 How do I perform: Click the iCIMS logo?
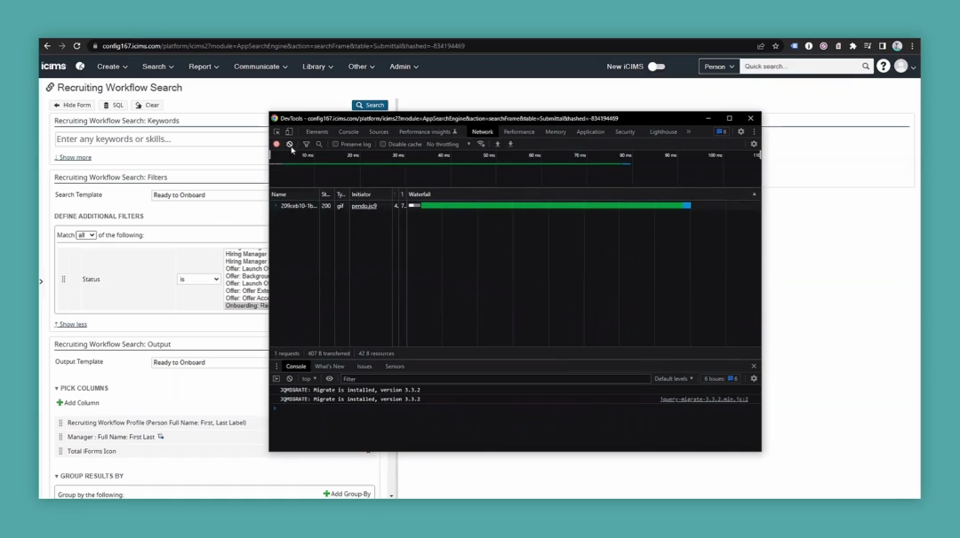click(53, 66)
